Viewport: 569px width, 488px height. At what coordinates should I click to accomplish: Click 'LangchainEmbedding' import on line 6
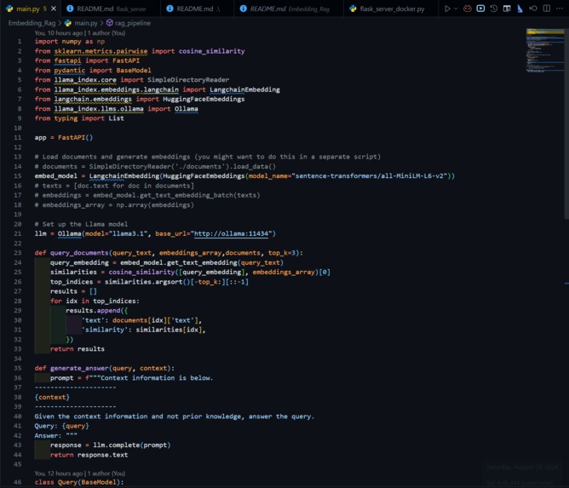click(x=244, y=89)
